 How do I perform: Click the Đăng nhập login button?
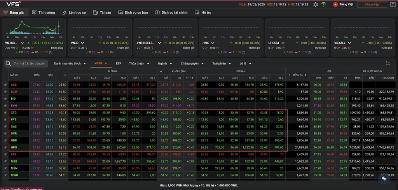(x=372, y=4)
